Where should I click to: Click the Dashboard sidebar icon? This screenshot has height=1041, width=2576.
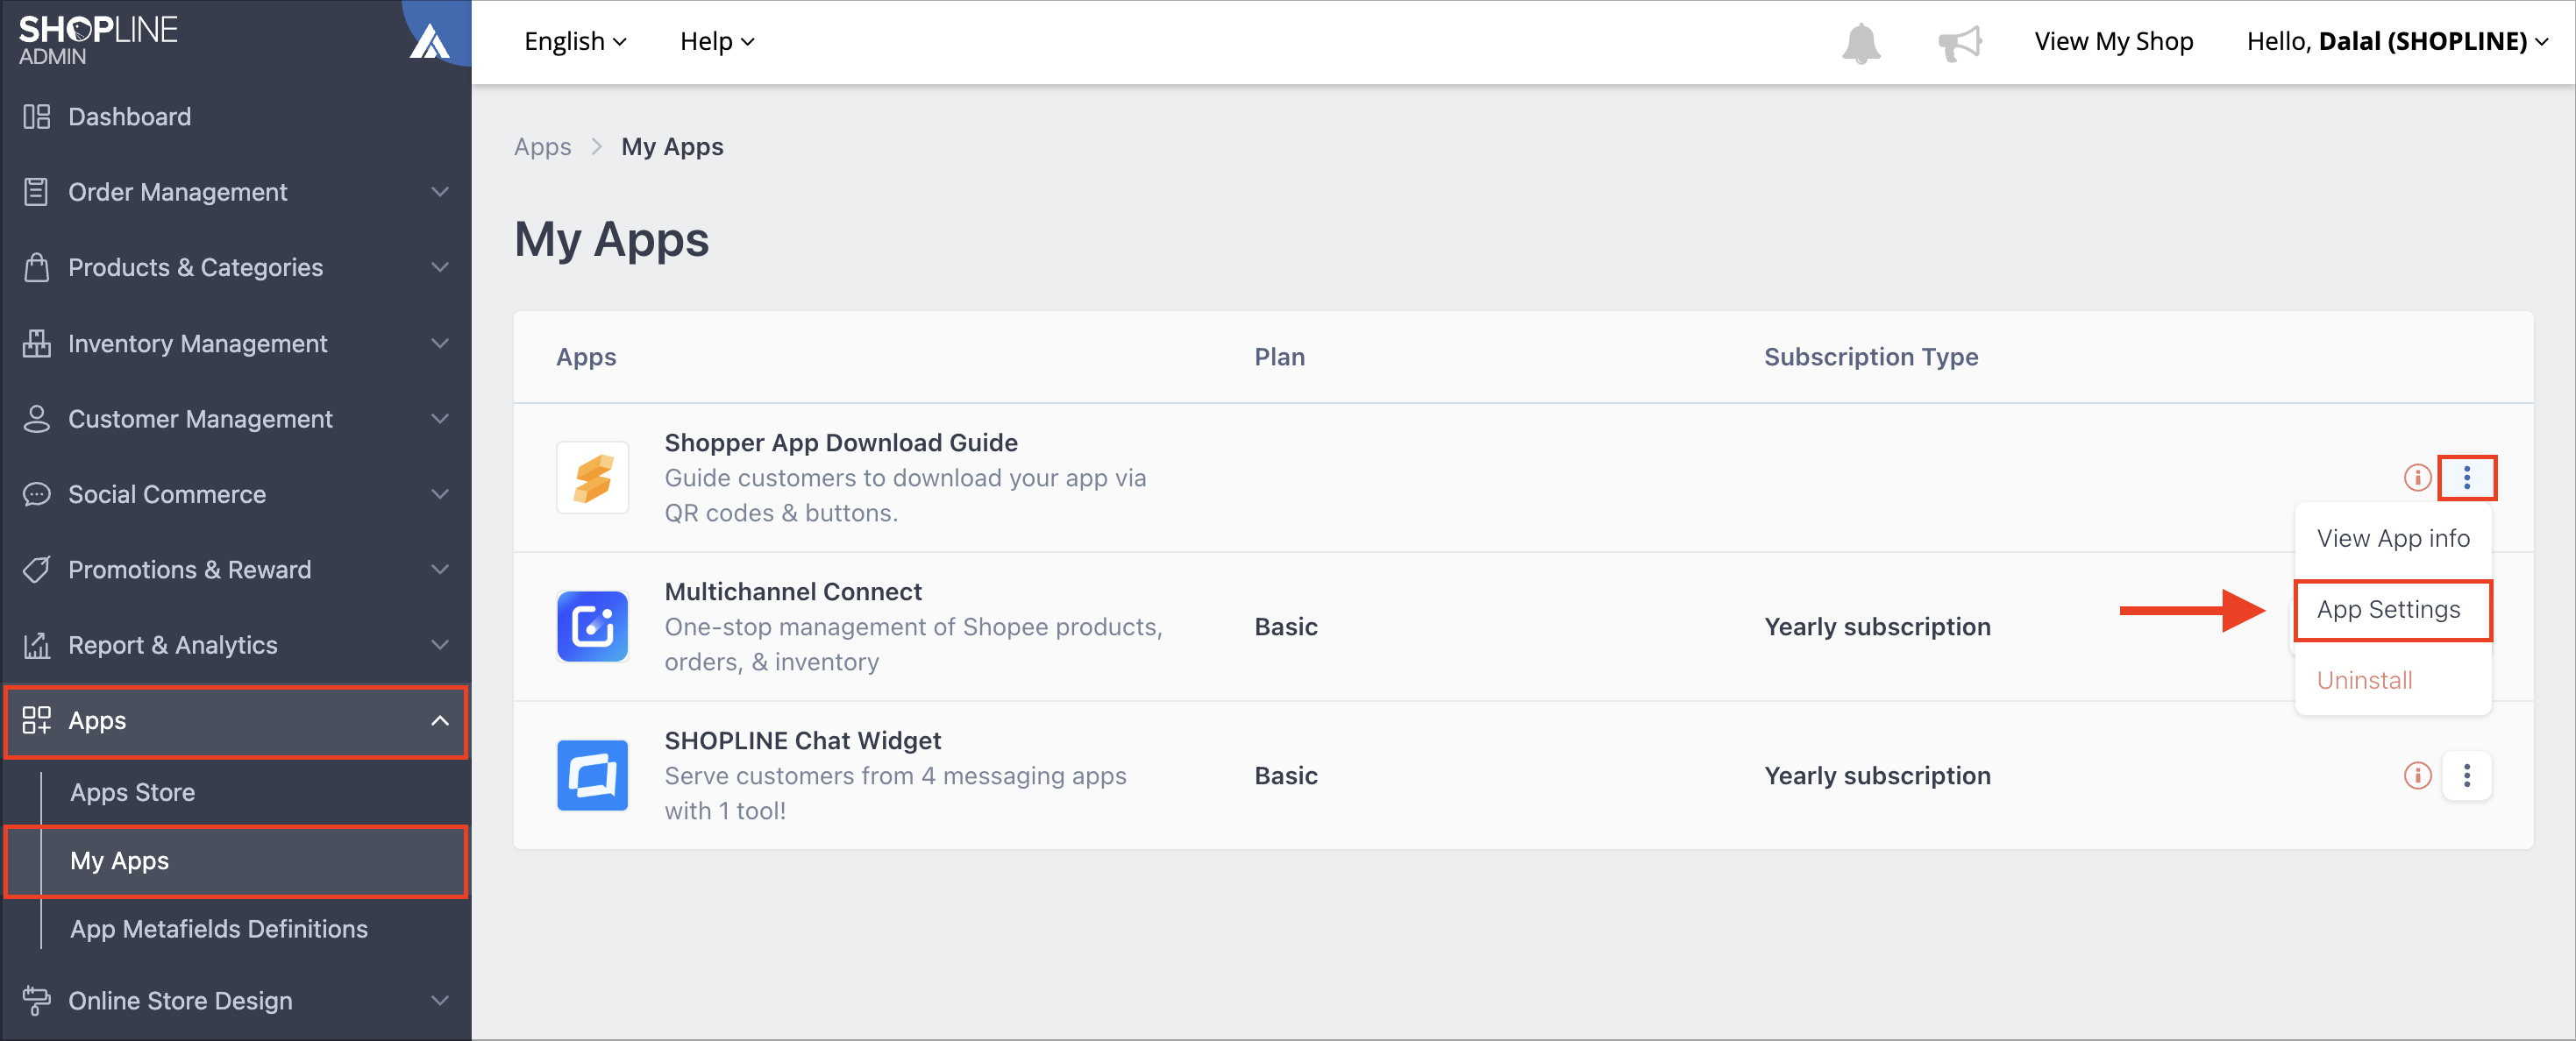(37, 117)
